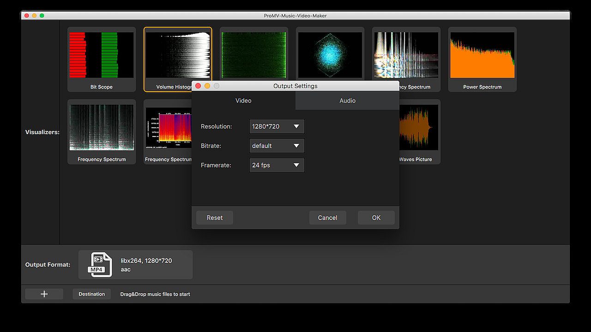The width and height of the screenshot is (591, 332).
Task: Select the green noise visualizer thumbnail
Action: (x=253, y=55)
